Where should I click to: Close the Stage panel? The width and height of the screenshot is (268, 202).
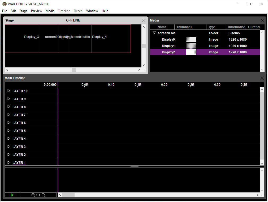click(x=144, y=20)
